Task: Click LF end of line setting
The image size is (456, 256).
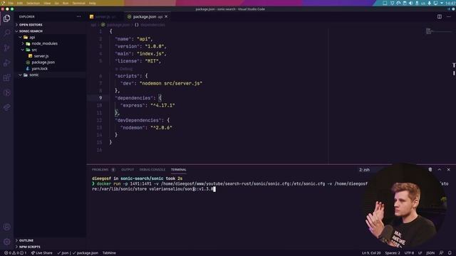Action: 420,253
